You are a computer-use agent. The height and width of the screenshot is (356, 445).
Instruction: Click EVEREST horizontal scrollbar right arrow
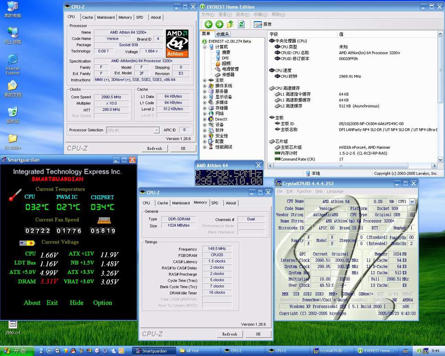(x=434, y=166)
